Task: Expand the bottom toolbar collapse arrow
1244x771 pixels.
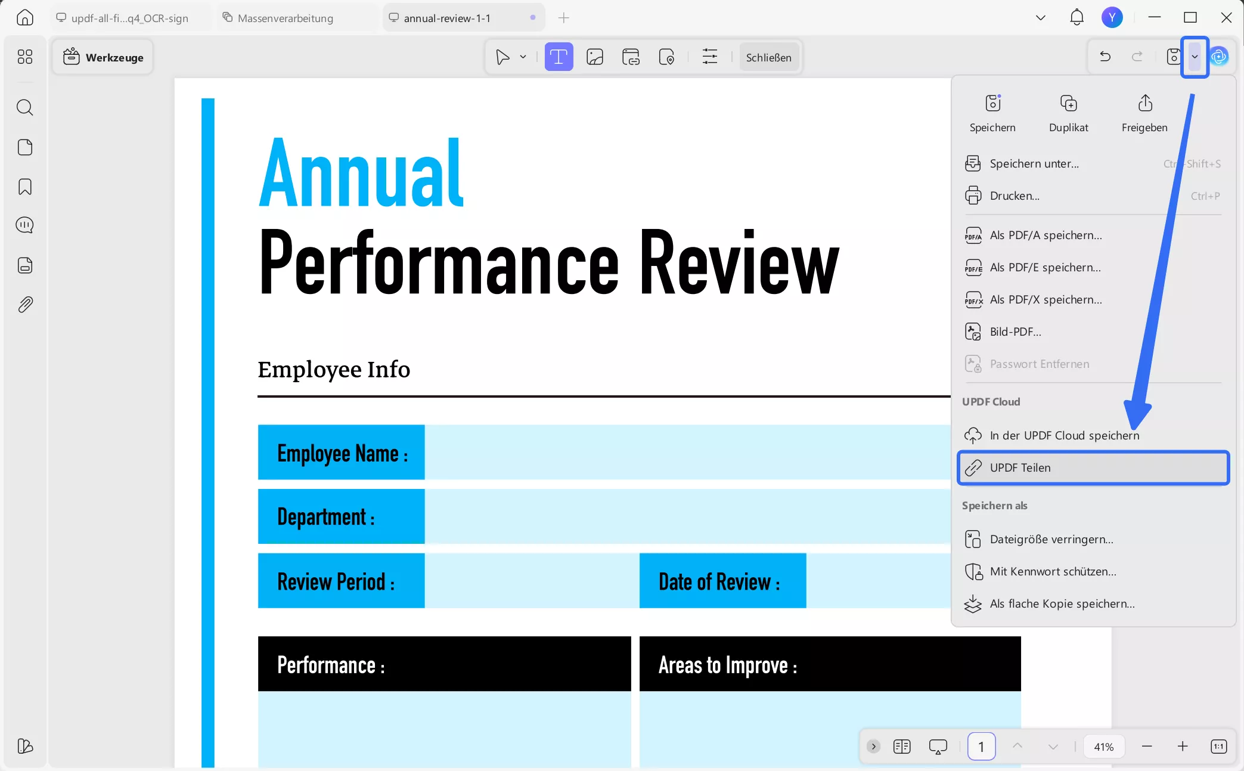Action: coord(873,747)
